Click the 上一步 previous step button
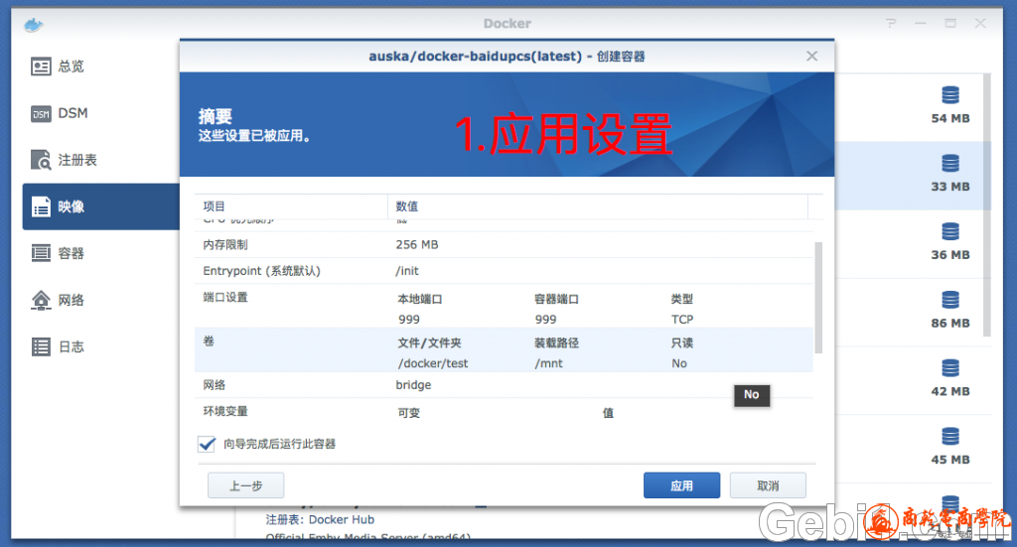 pos(246,485)
